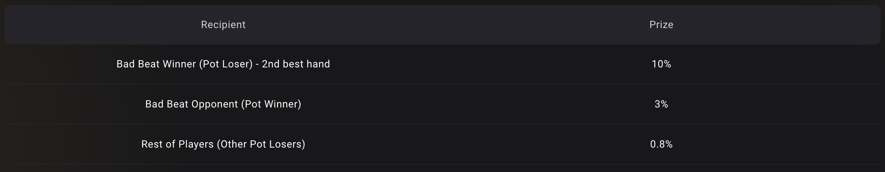Image resolution: width=885 pixels, height=172 pixels.
Task: Click the divider line below the 3% row
Action: [x=442, y=124]
